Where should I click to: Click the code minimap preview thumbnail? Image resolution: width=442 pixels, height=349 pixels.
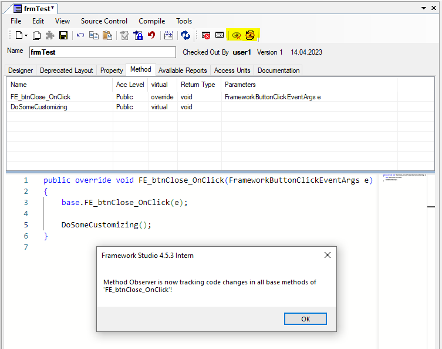coord(404,177)
